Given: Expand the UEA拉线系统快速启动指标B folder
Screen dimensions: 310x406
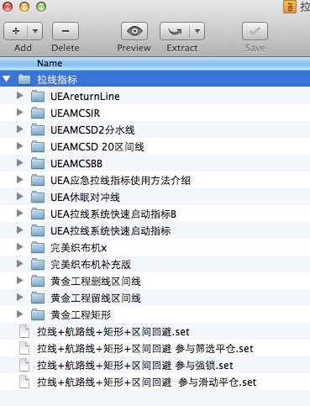Looking at the screenshot, I should coord(19,214).
